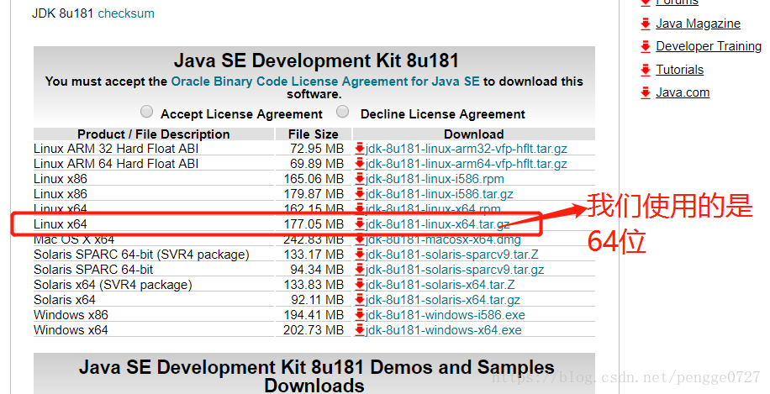Download the jdk-8u181-linux-x64.tar.gz archive
The width and height of the screenshot is (770, 394).
[x=438, y=224]
